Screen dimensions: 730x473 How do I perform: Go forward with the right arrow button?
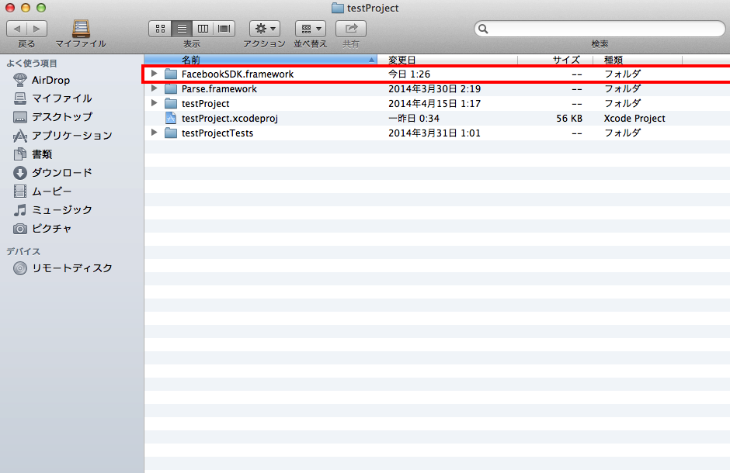point(36,29)
